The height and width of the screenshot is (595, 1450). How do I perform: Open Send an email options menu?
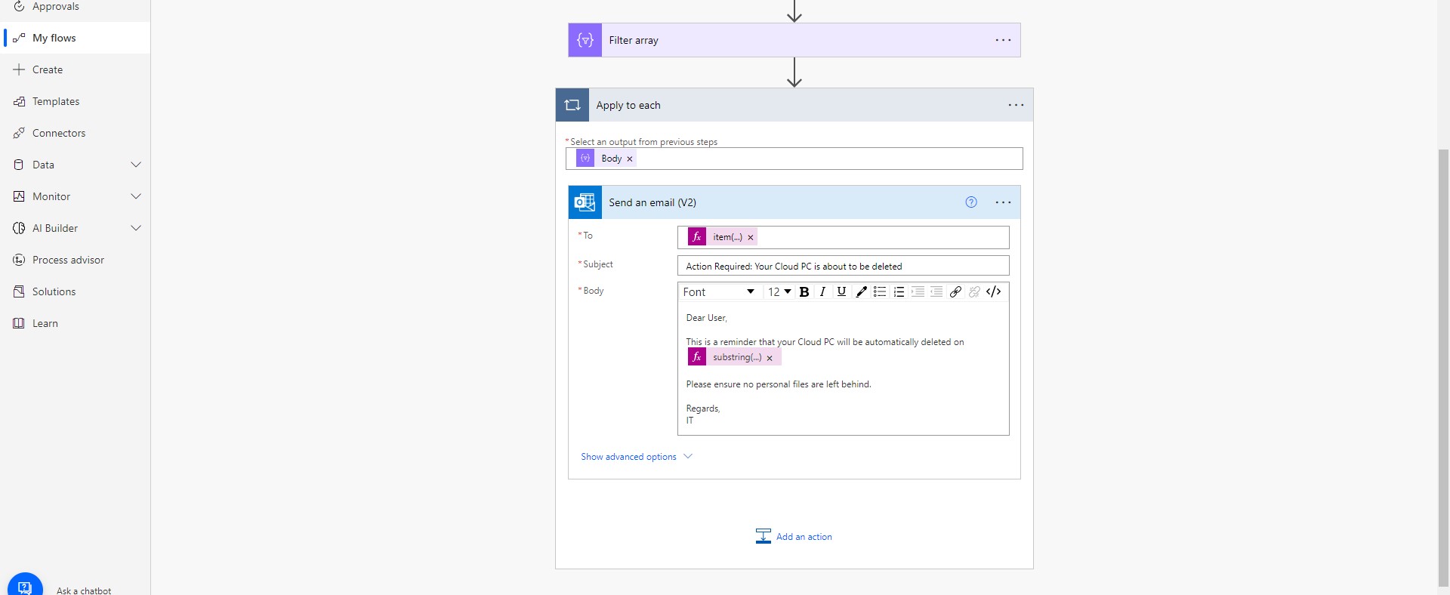pos(1003,202)
